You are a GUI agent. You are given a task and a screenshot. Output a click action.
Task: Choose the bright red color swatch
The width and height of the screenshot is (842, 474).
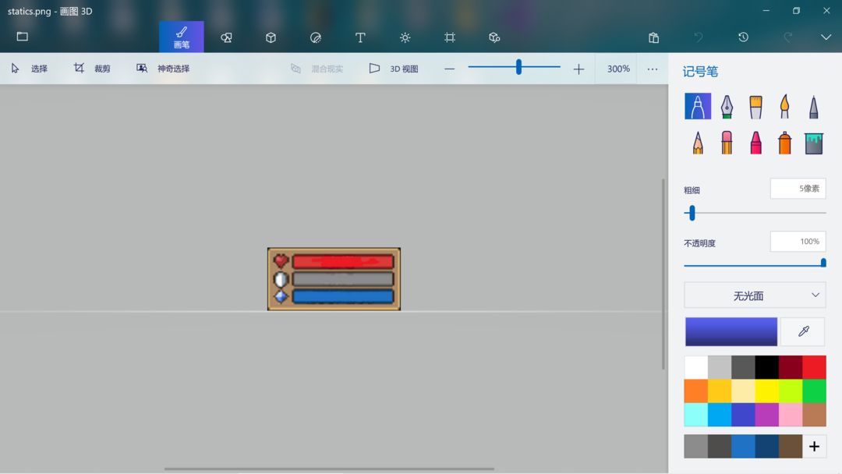814,367
